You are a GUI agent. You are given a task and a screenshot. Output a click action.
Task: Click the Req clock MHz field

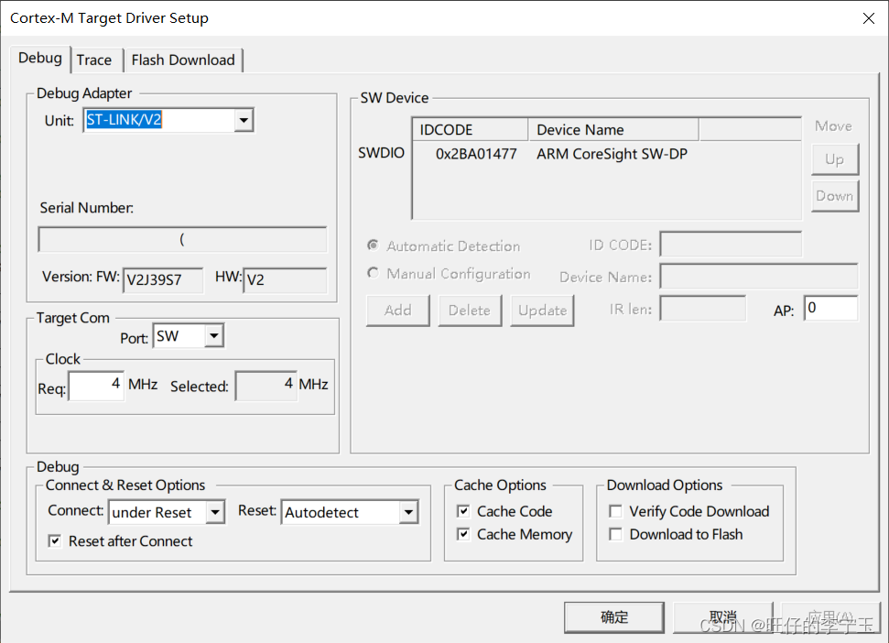click(x=96, y=386)
